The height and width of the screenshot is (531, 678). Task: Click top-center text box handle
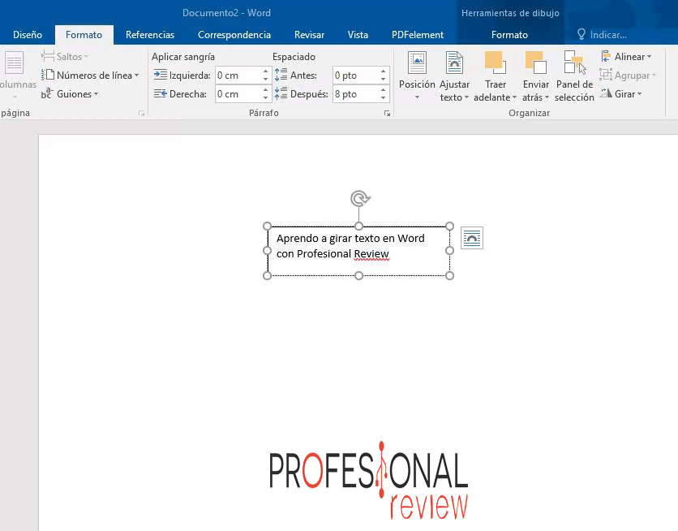[358, 226]
